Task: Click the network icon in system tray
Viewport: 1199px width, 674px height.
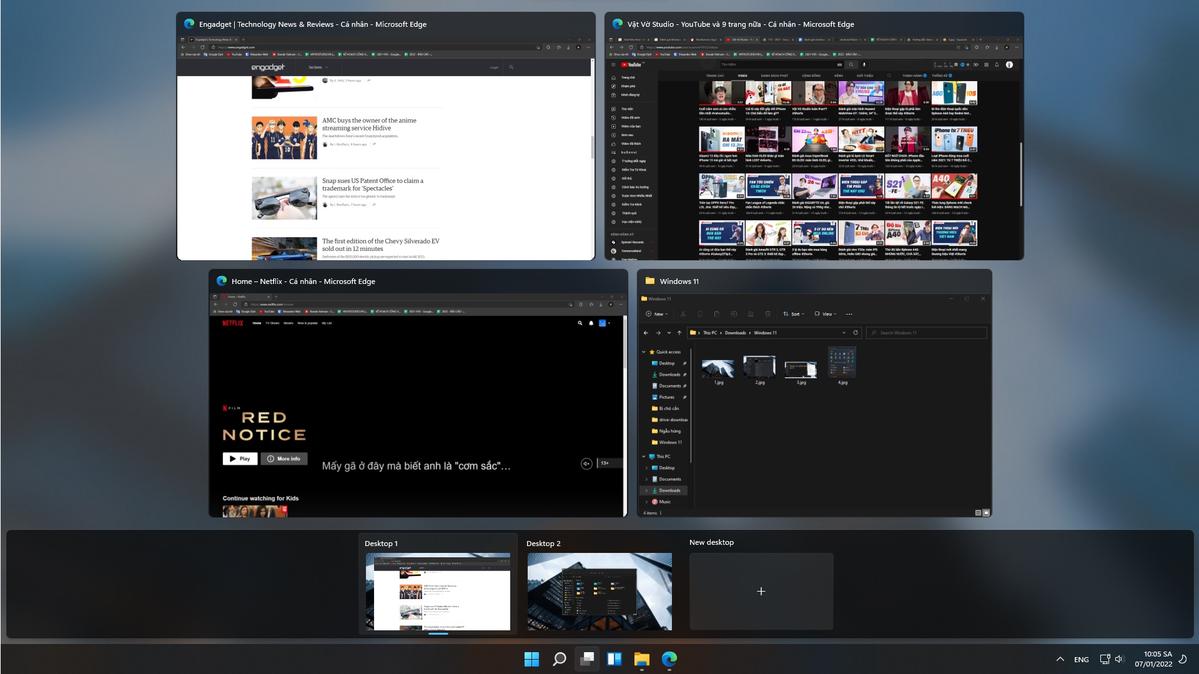Action: [1105, 659]
